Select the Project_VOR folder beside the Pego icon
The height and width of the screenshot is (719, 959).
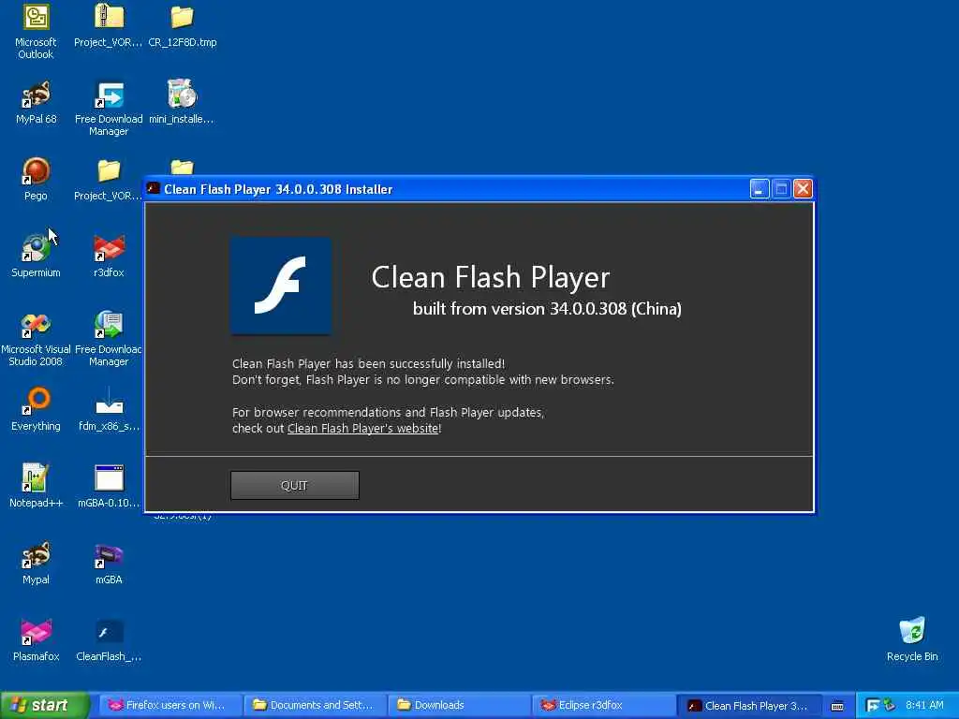[109, 171]
